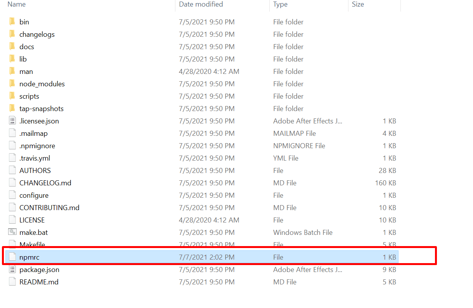Screen dimensions: 473x308
Task: Select the 28 KB size value
Action: (387, 171)
